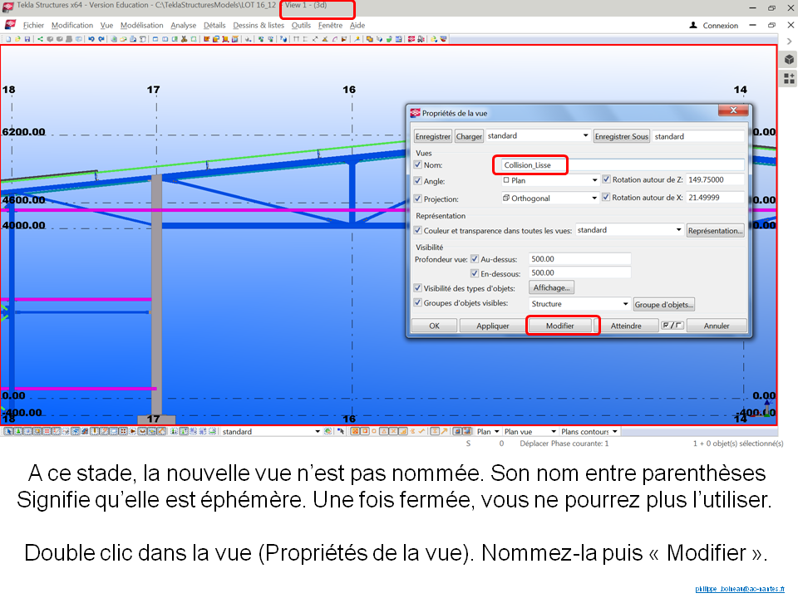Viewport: 798px width, 598px height.
Task: Click the user icon next to Connexion
Action: [x=693, y=25]
